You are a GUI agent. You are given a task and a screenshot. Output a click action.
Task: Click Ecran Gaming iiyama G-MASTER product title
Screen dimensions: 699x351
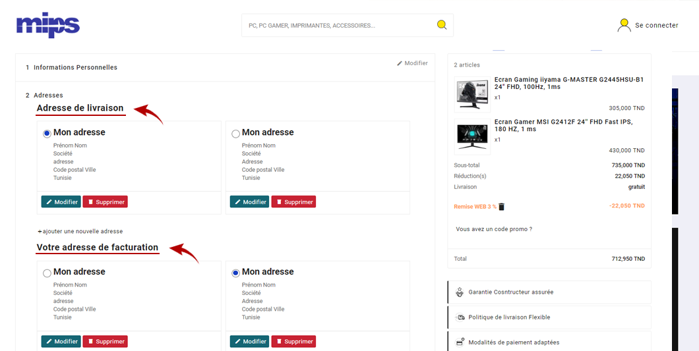(x=569, y=83)
